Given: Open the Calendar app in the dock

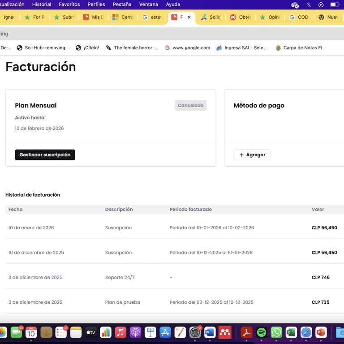Looking at the screenshot, I should 31,333.
